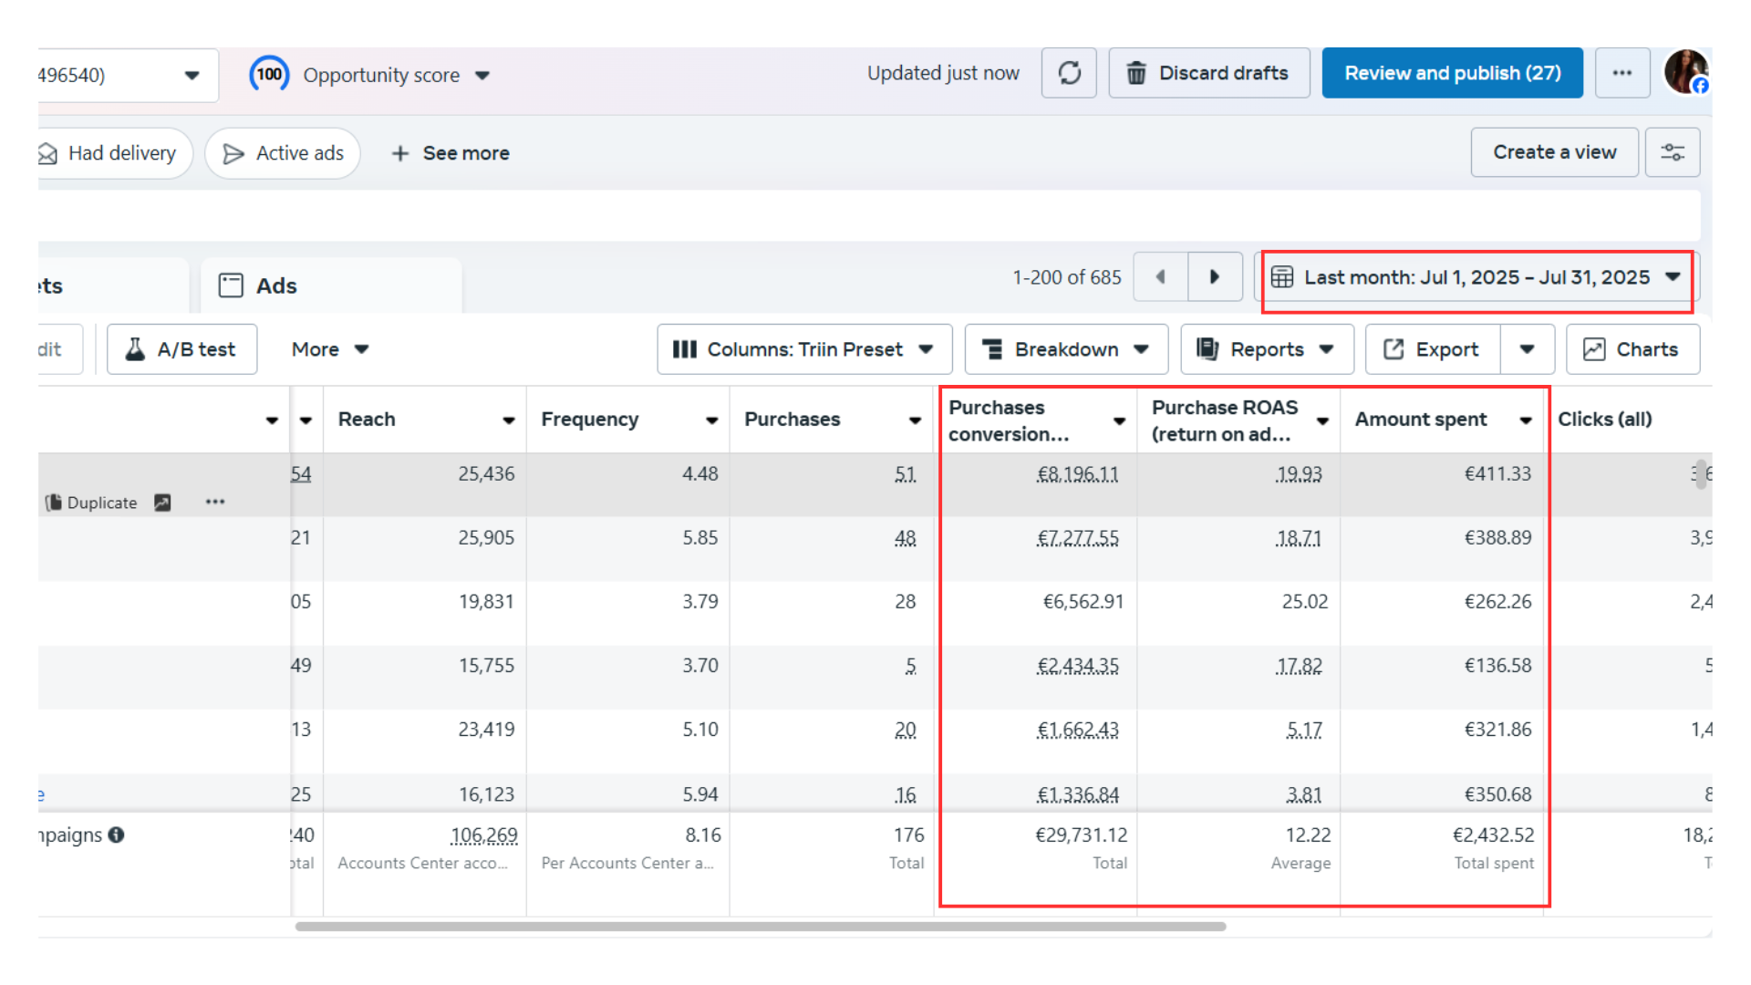Switch to the Ads tab

tap(331, 285)
